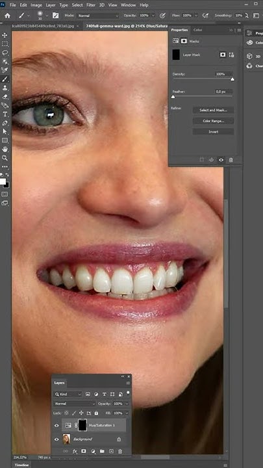The height and width of the screenshot is (468, 263).
Task: Create a new group folder icon
Action: 102,451
